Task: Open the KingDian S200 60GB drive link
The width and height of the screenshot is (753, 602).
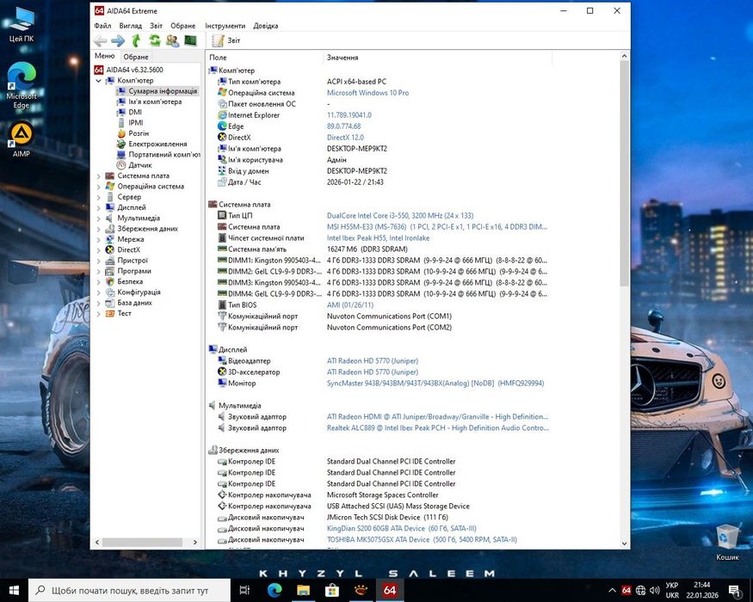Action: (402, 529)
